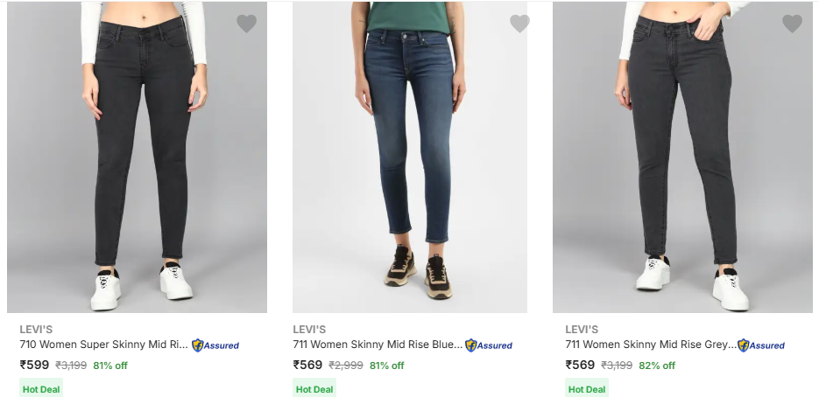This screenshot has width=819, height=397.
Task: Click the Hot Deal tag under the ₹599 price
Action: pyautogui.click(x=41, y=389)
